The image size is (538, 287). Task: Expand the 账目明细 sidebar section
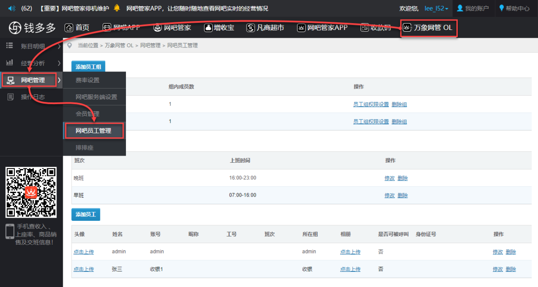[x=31, y=46]
